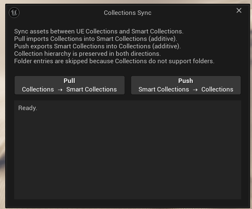Click the line "Collection hierarchy is preserved in both directions."
252x209 pixels.
pyautogui.click(x=87, y=54)
